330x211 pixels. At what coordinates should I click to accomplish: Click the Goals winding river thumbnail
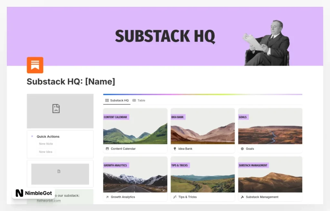click(270, 126)
